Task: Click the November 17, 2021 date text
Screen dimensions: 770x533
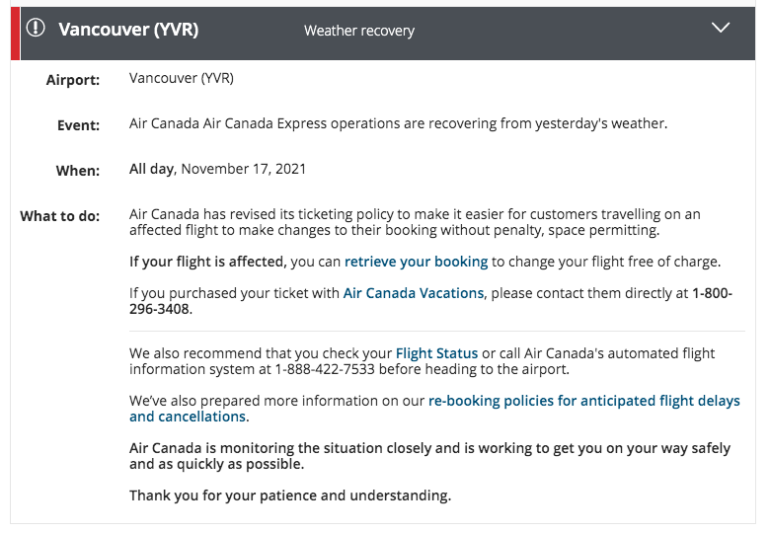Action: [244, 169]
